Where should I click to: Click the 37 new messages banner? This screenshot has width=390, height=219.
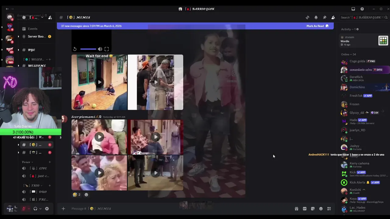(195, 26)
